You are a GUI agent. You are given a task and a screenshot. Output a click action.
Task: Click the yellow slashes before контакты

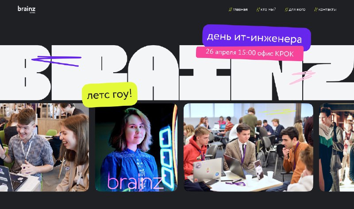point(316,9)
